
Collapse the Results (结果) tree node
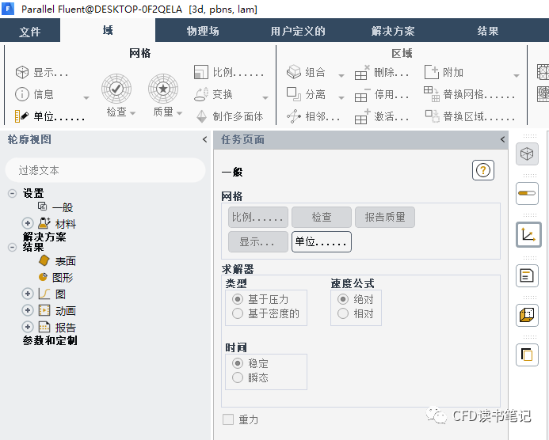(x=12, y=247)
